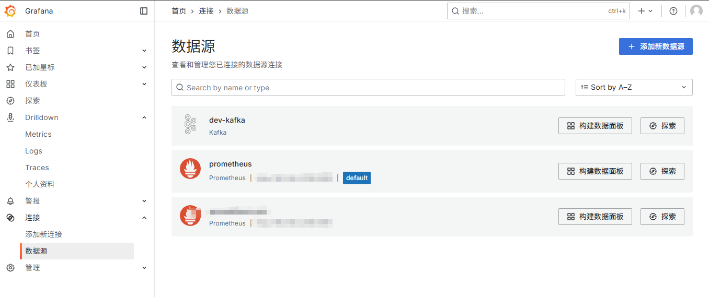This screenshot has height=297, width=709.
Task: Click the bookmark icon beside 书签
Action: (x=10, y=51)
